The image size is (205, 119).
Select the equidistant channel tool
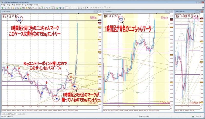click(79, 8)
